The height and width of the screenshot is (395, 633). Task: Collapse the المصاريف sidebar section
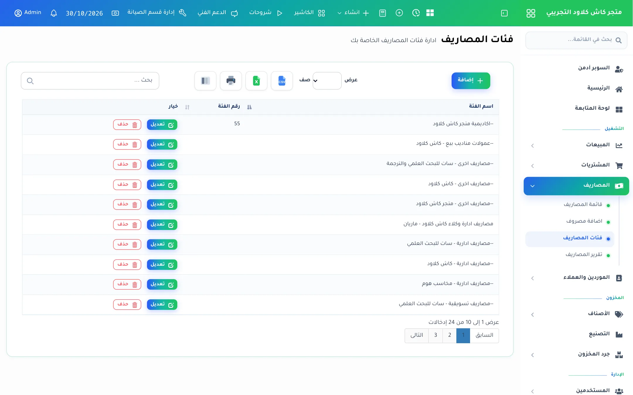[576, 186]
